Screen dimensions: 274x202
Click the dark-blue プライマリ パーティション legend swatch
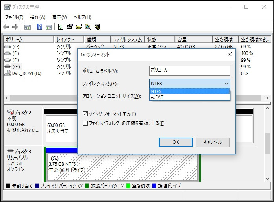[37, 186]
